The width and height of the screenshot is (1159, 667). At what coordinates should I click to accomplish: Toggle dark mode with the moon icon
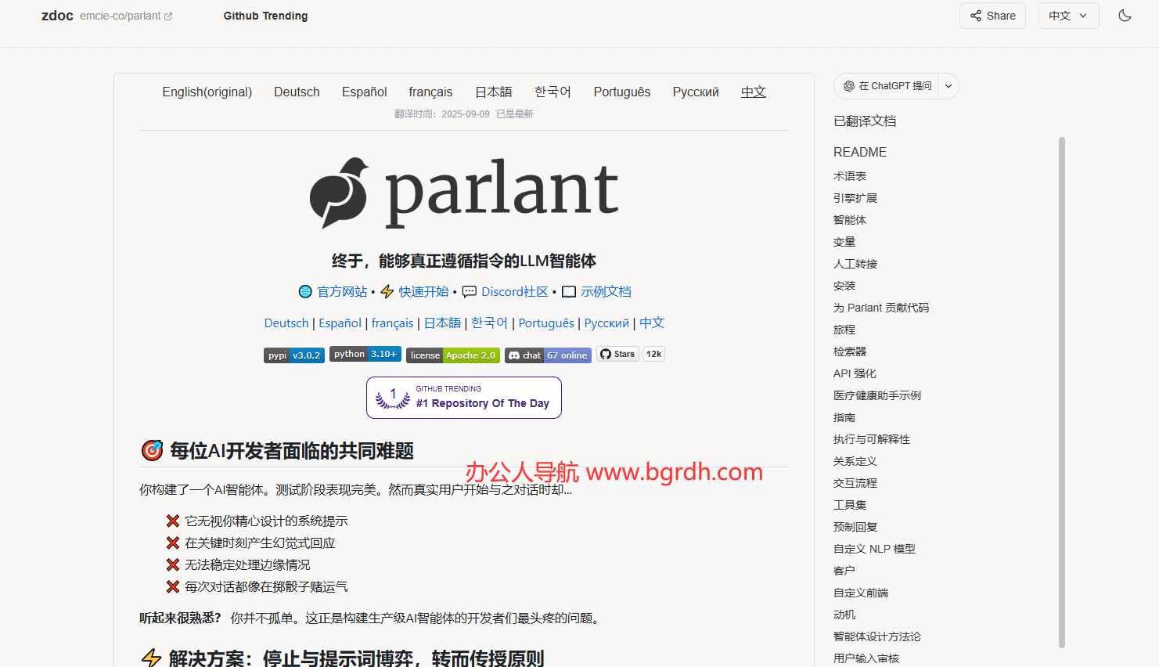point(1125,15)
